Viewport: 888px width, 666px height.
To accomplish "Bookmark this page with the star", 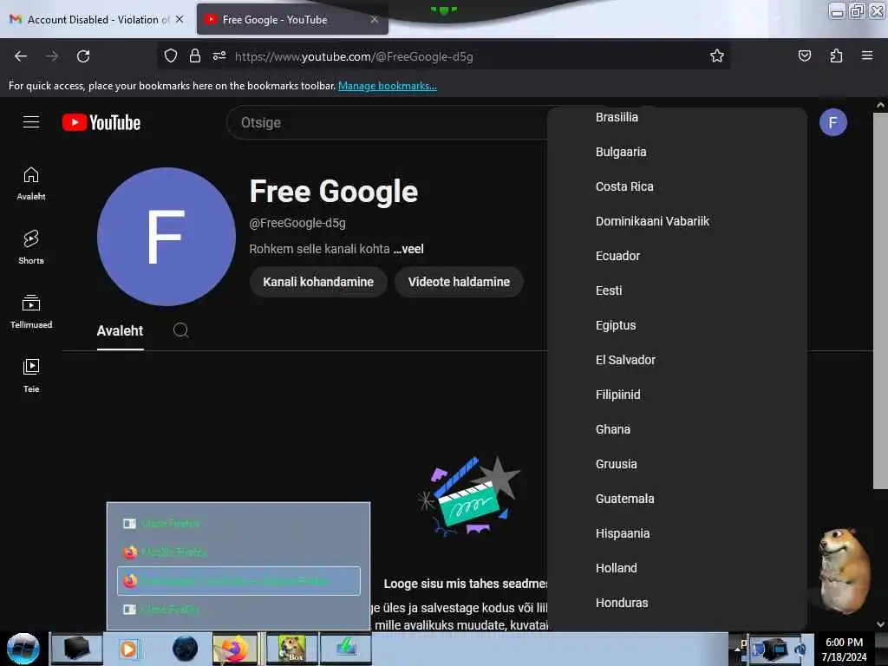I will click(717, 55).
